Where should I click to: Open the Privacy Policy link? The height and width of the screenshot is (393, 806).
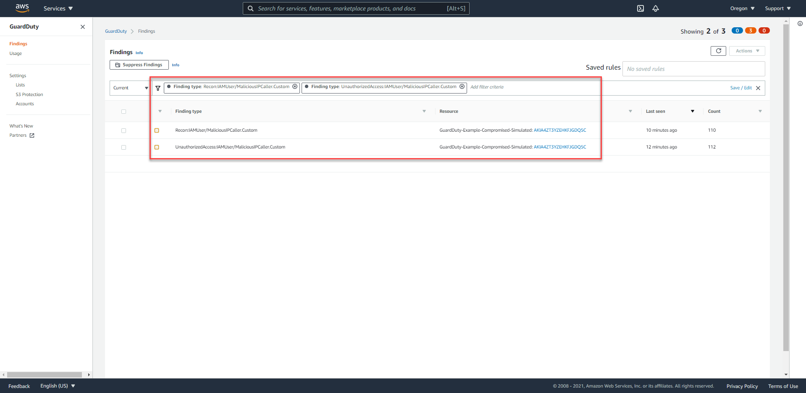pyautogui.click(x=742, y=386)
